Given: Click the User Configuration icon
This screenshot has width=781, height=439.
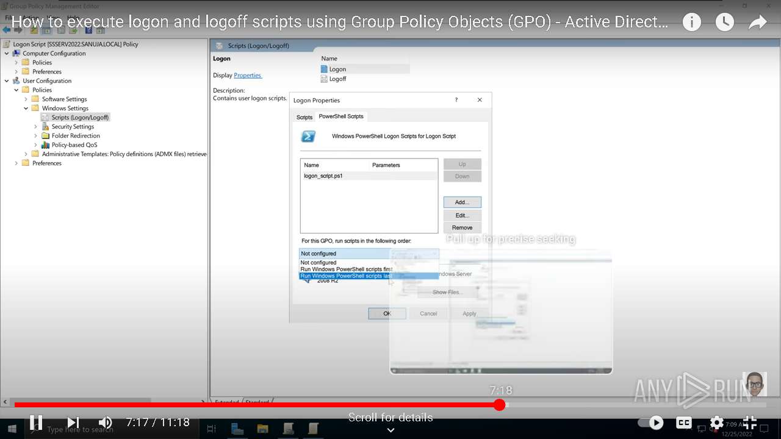Looking at the screenshot, I should [x=16, y=80].
